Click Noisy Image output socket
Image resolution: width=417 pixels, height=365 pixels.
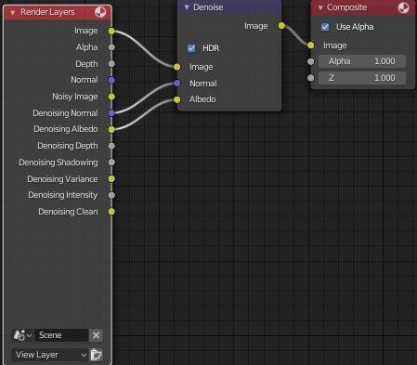[x=111, y=97]
